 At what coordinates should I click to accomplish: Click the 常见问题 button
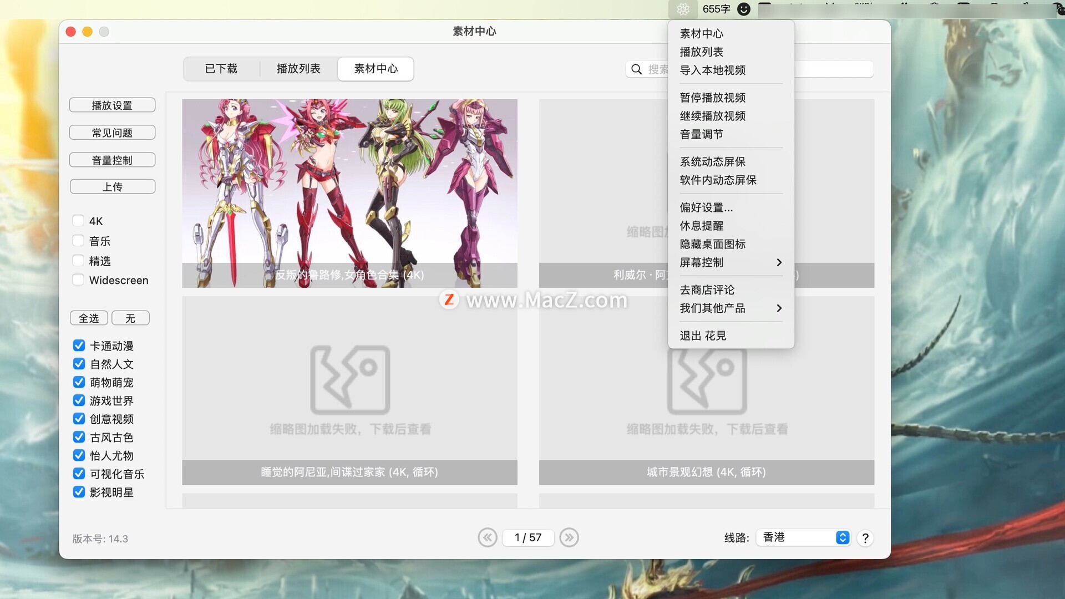112,133
